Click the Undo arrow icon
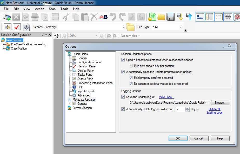 click(113, 17)
